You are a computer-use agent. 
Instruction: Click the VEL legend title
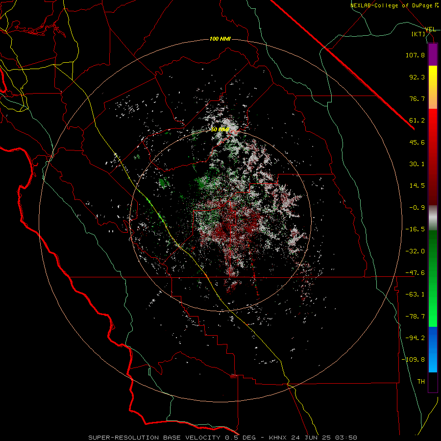[430, 29]
